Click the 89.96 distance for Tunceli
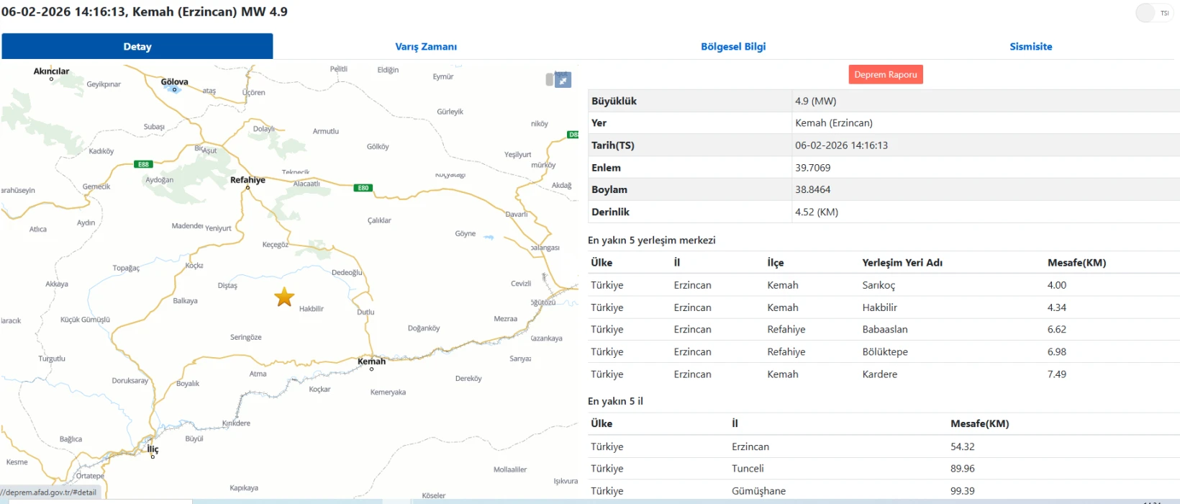This screenshot has width=1180, height=504. pyautogui.click(x=963, y=469)
